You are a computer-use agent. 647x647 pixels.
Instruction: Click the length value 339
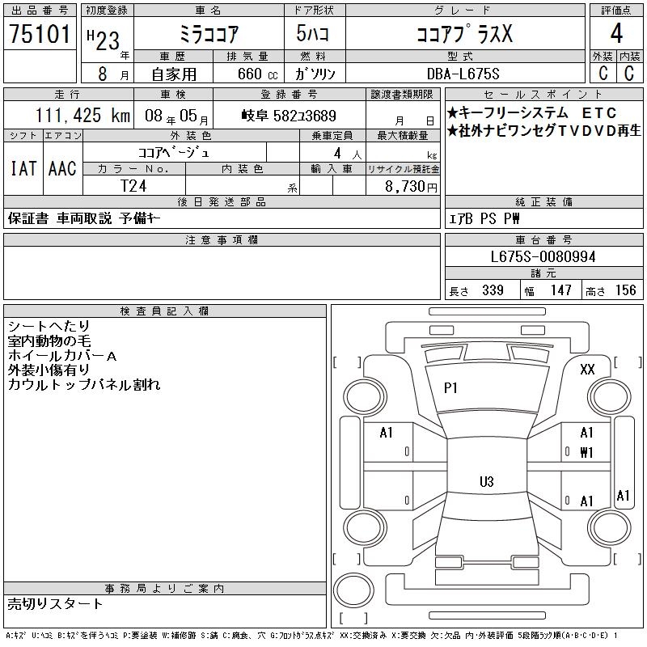point(493,290)
